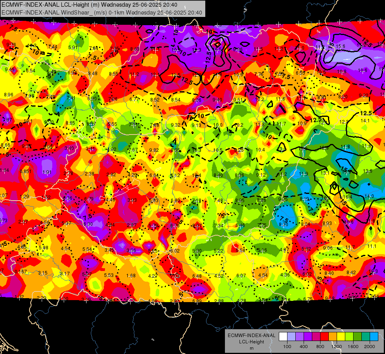Click the map value '14.1'
The height and width of the screenshot is (354, 385).
[365, 120]
